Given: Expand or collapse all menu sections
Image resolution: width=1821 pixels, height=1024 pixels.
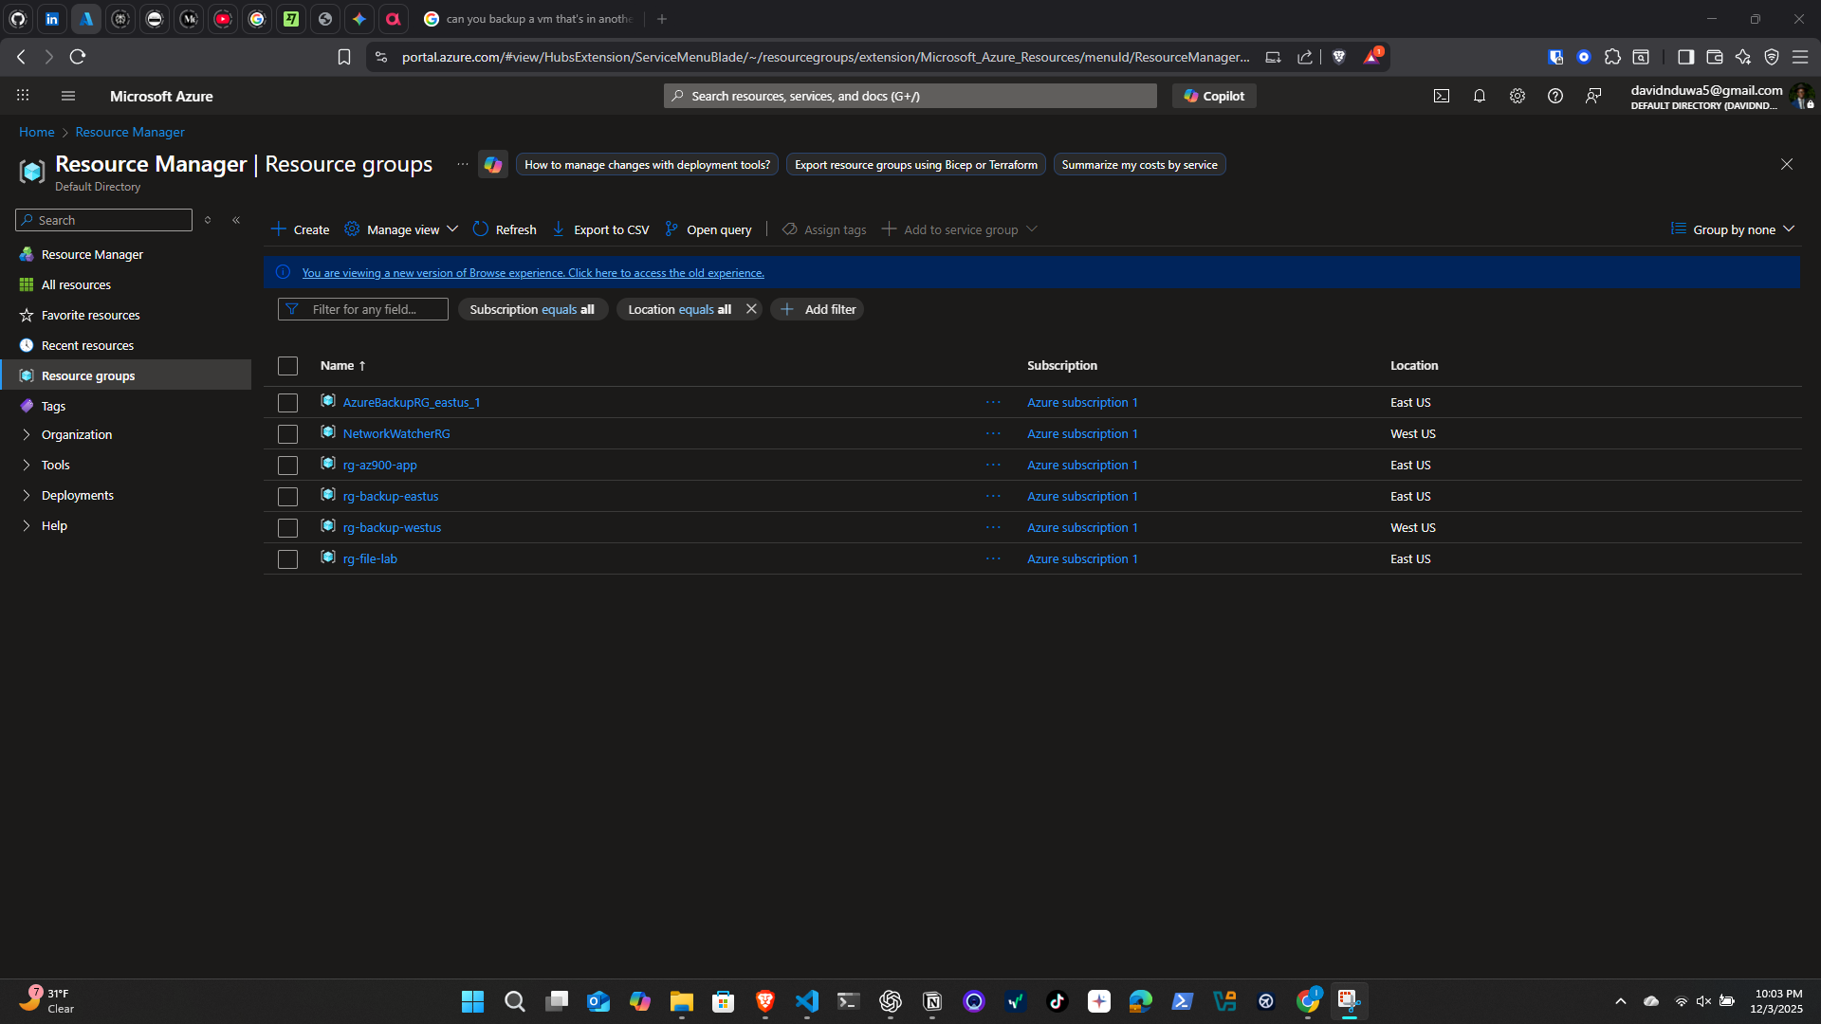Looking at the screenshot, I should [208, 220].
